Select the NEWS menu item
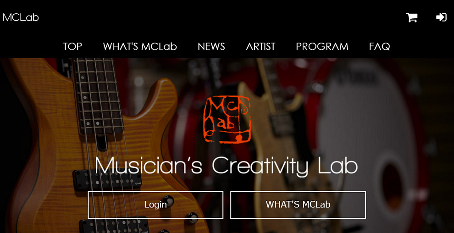 [x=211, y=46]
